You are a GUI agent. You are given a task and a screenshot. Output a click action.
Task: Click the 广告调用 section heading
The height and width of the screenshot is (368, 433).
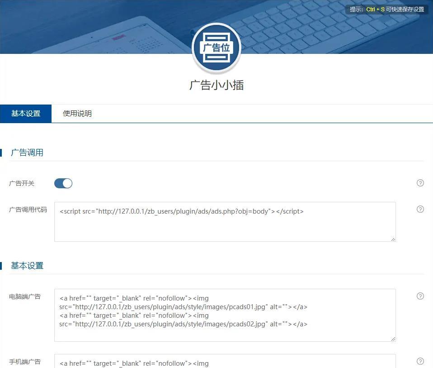[x=27, y=153]
